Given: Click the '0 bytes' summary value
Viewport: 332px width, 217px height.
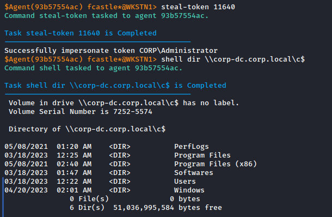Looking at the screenshot, I should (185, 199).
